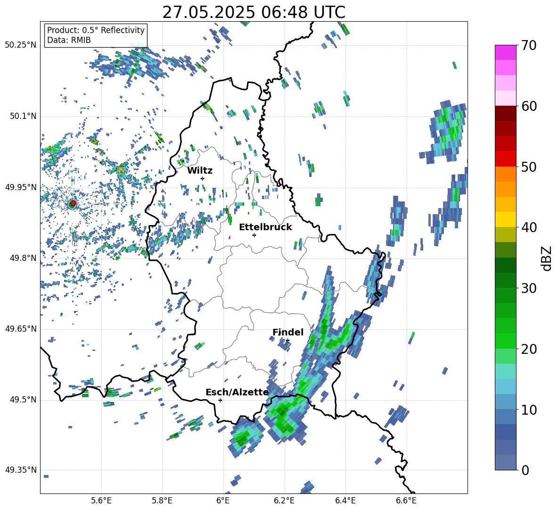Click the dark red colorbar segment below 60
This screenshot has height=510, width=558.
click(x=505, y=113)
